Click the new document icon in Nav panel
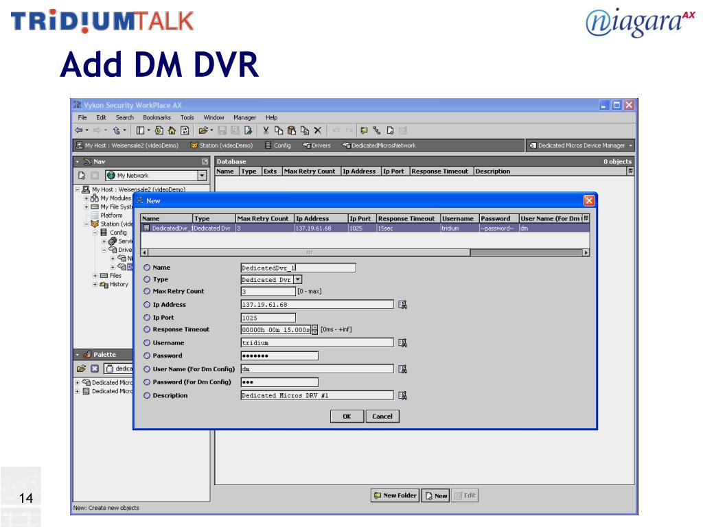 click(x=82, y=175)
